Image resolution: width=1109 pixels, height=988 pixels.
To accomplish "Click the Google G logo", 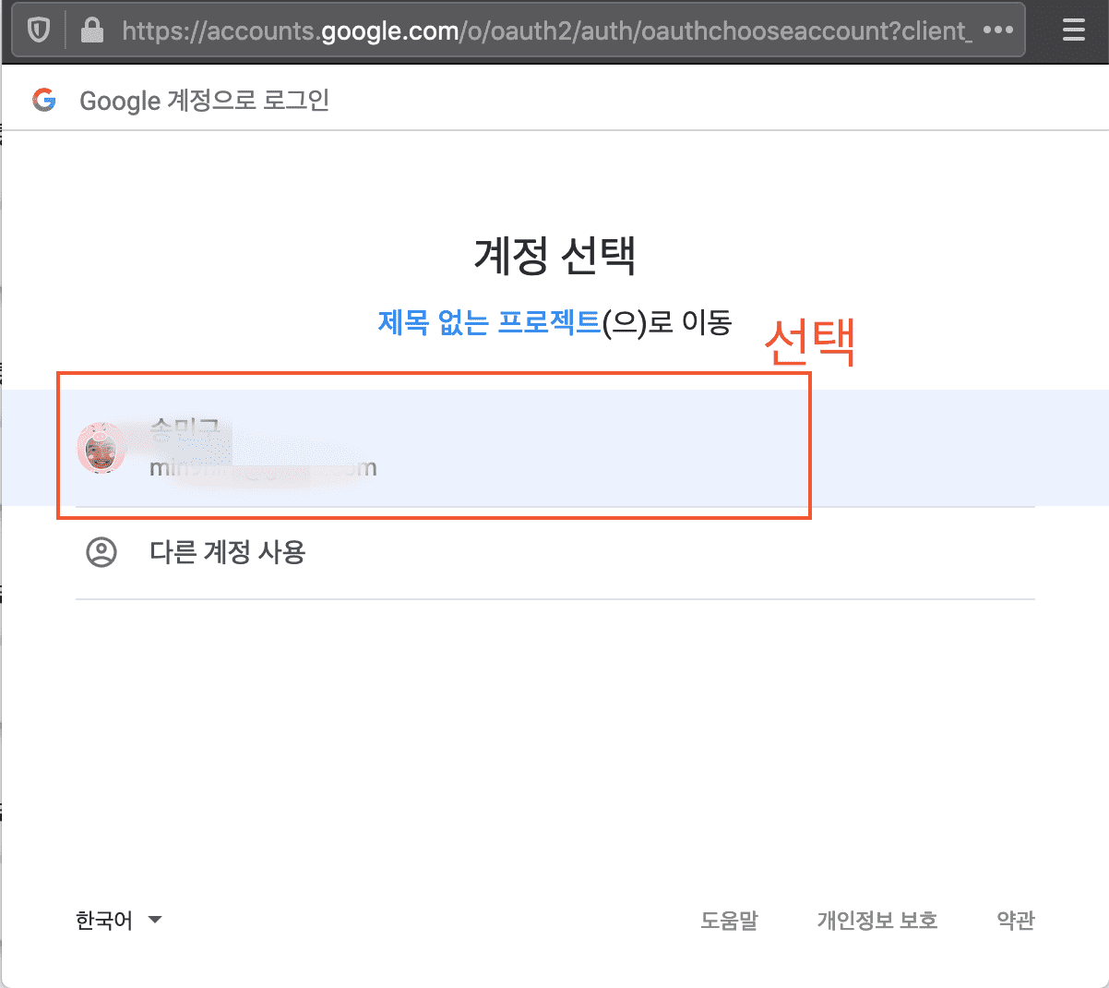I will [44, 100].
